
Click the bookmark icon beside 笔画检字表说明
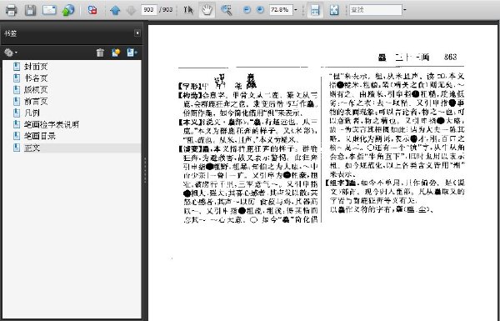point(17,124)
